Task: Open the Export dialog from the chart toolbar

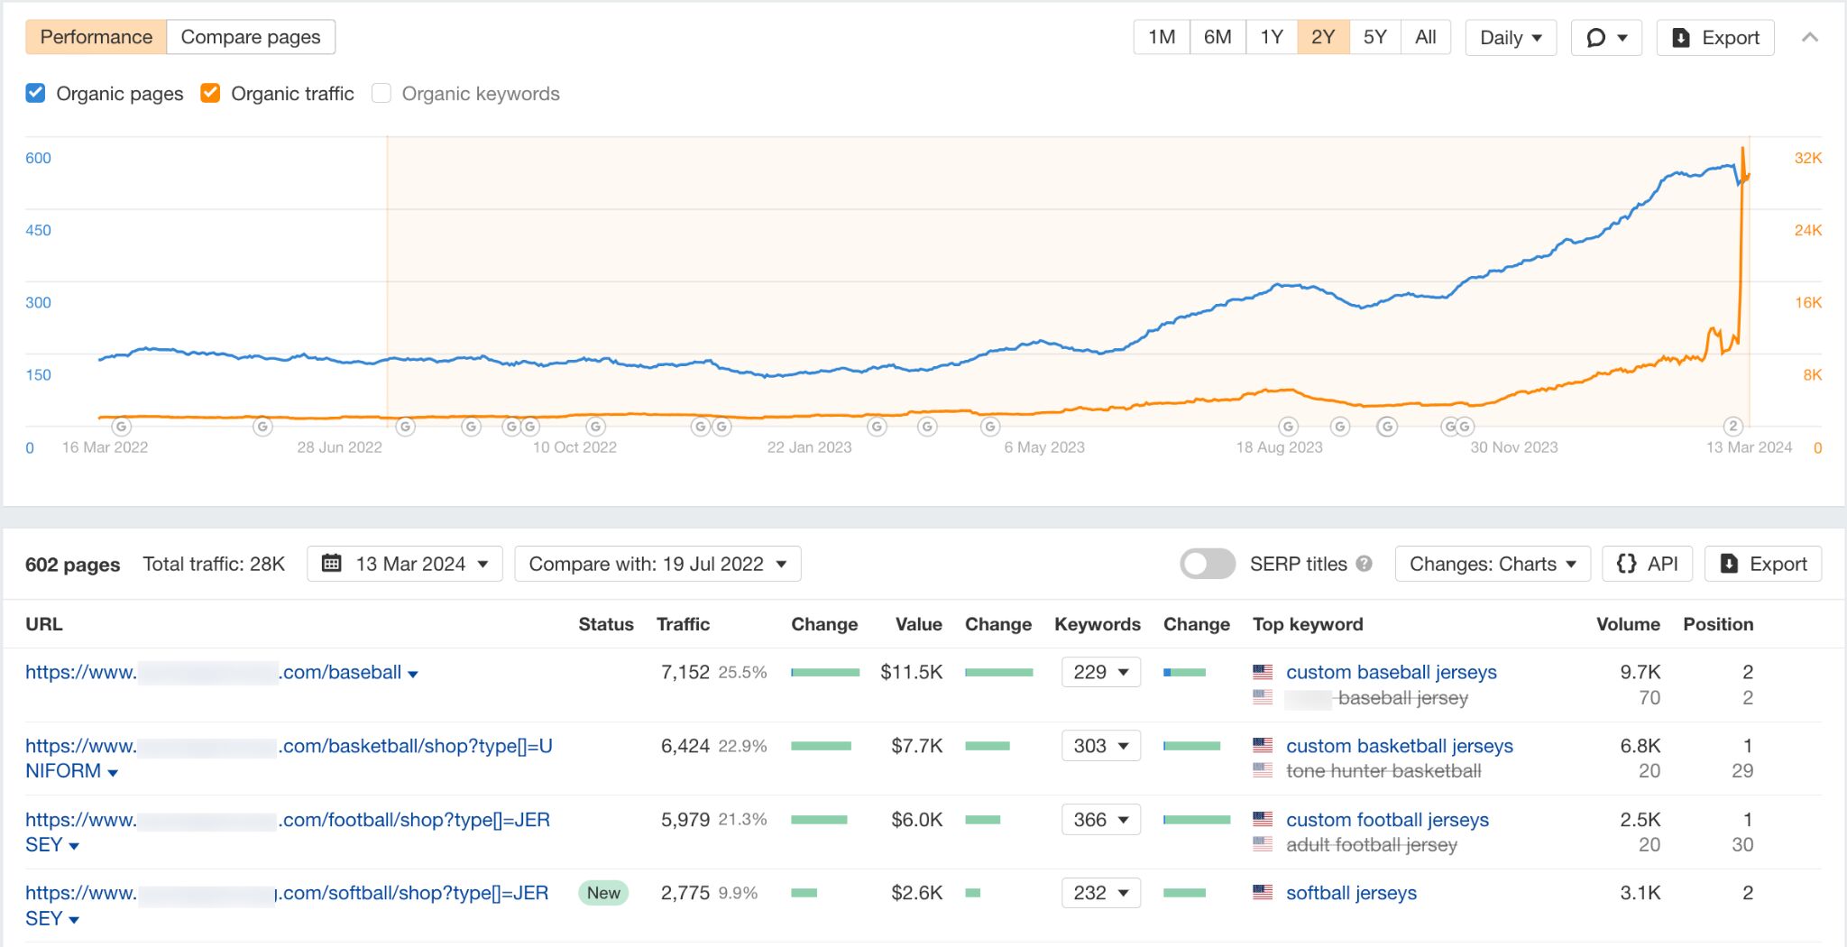Action: [x=1714, y=37]
